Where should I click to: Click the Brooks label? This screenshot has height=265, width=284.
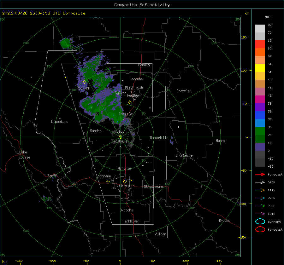(224, 221)
